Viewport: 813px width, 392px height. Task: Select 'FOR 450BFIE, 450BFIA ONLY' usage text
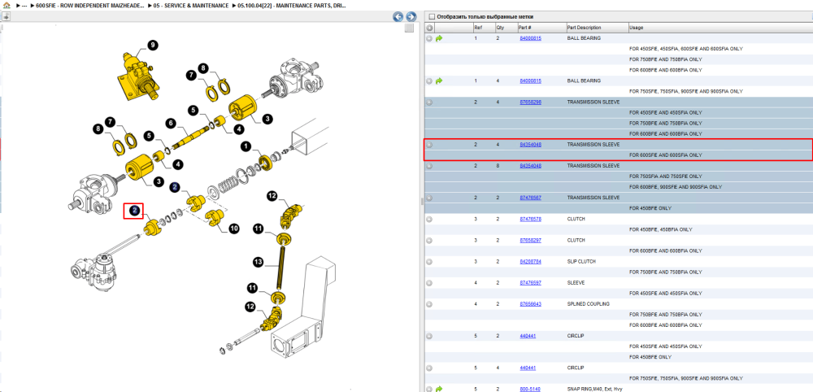click(661, 229)
